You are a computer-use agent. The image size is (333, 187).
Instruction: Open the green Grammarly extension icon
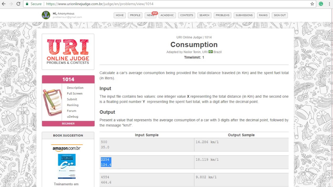coord(321,4)
